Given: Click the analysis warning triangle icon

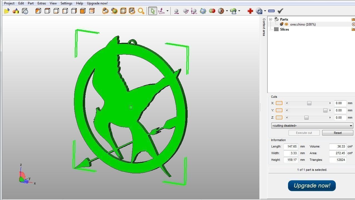Looking at the screenshot, I should (x=234, y=11).
